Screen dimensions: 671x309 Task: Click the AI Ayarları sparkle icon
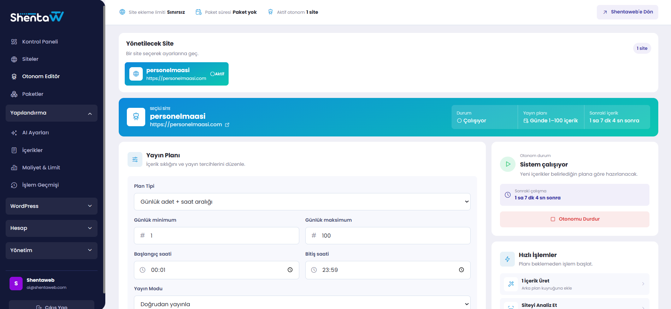click(14, 133)
